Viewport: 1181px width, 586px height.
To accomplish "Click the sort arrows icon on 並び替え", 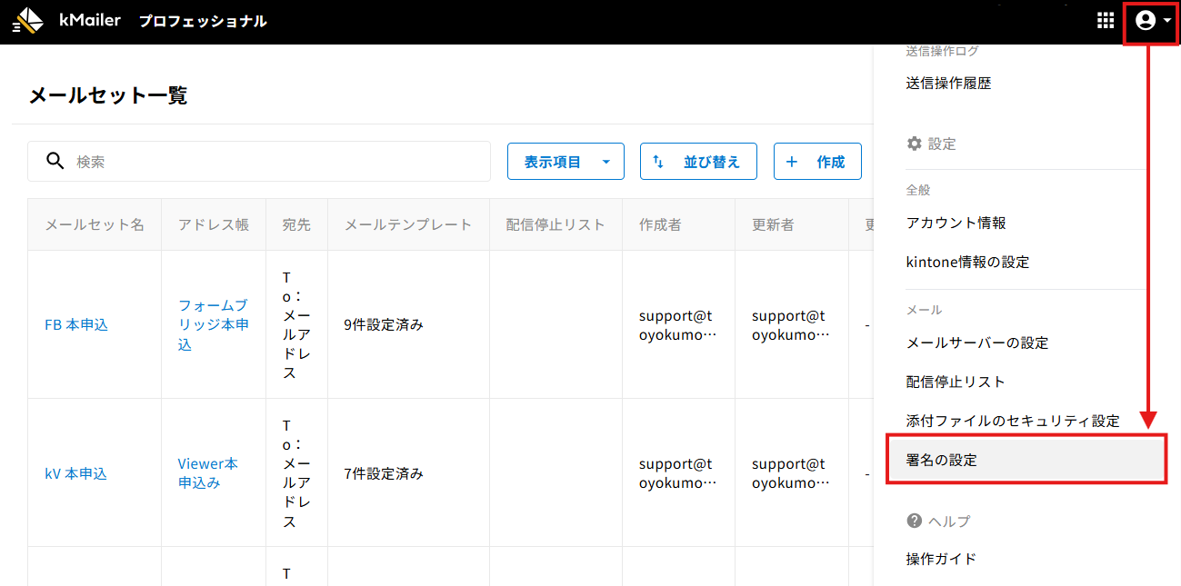I will [659, 162].
